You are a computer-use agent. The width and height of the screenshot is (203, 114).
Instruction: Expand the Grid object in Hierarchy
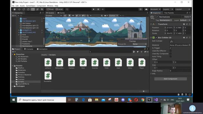pos(19,35)
